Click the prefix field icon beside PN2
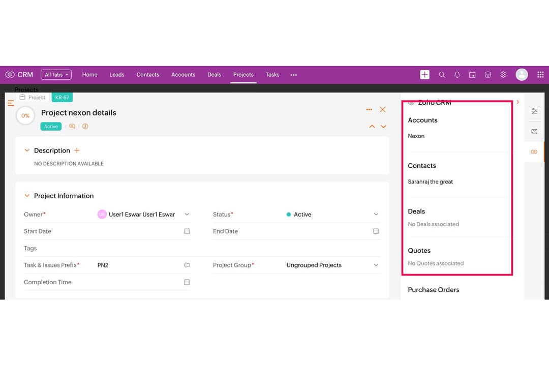The width and height of the screenshot is (549, 366). pyautogui.click(x=187, y=265)
